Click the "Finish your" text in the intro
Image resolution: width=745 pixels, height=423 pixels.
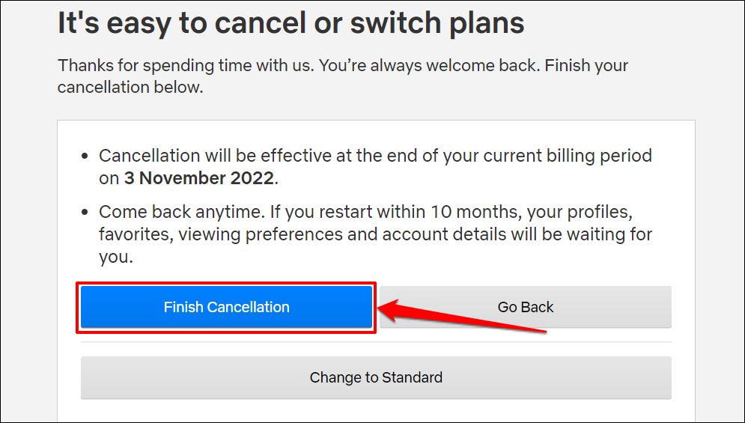point(586,65)
